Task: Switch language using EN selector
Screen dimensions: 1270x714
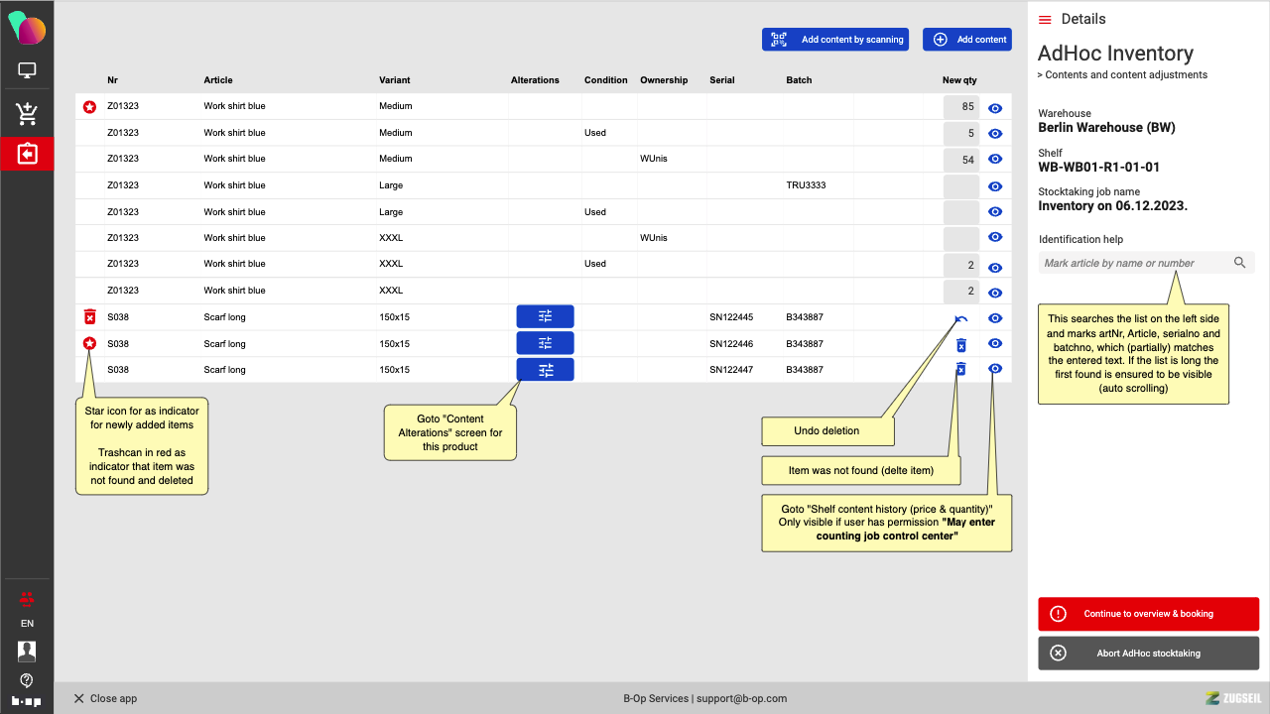Action: pos(27,624)
